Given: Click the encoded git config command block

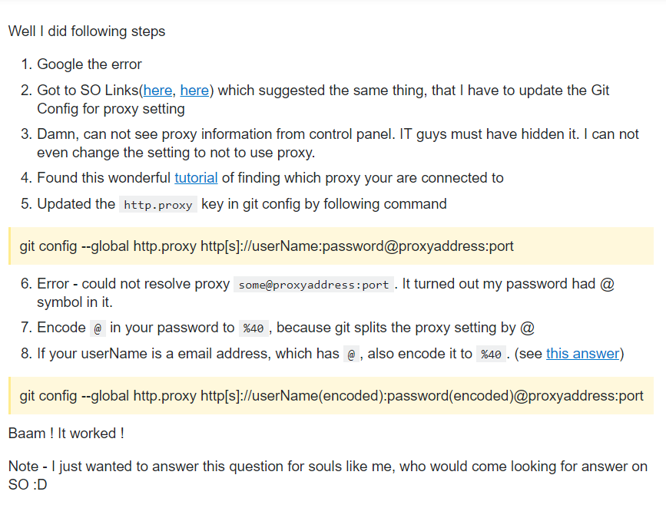Looking at the screenshot, I should pos(331,395).
